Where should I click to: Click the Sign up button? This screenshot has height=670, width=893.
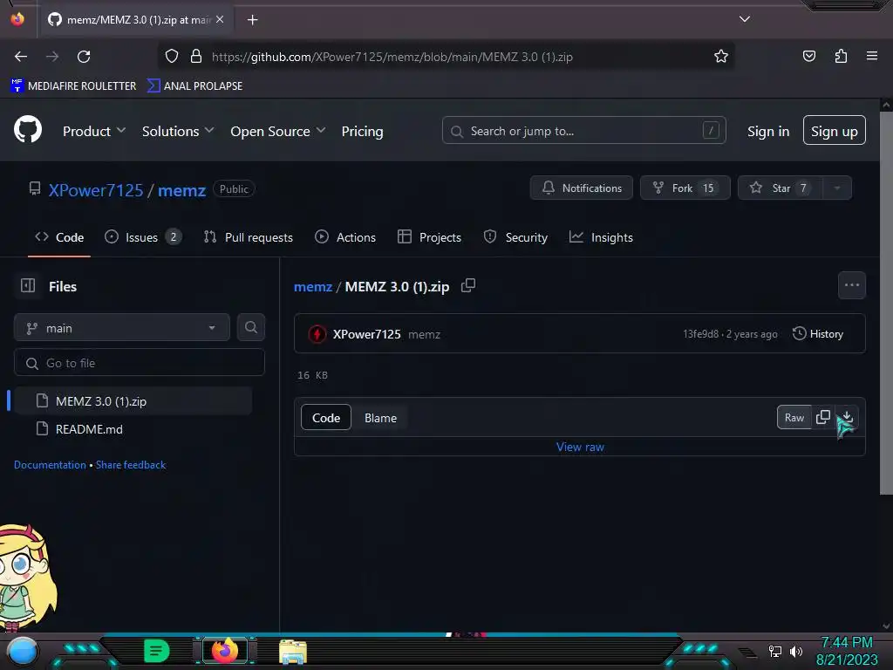point(834,131)
